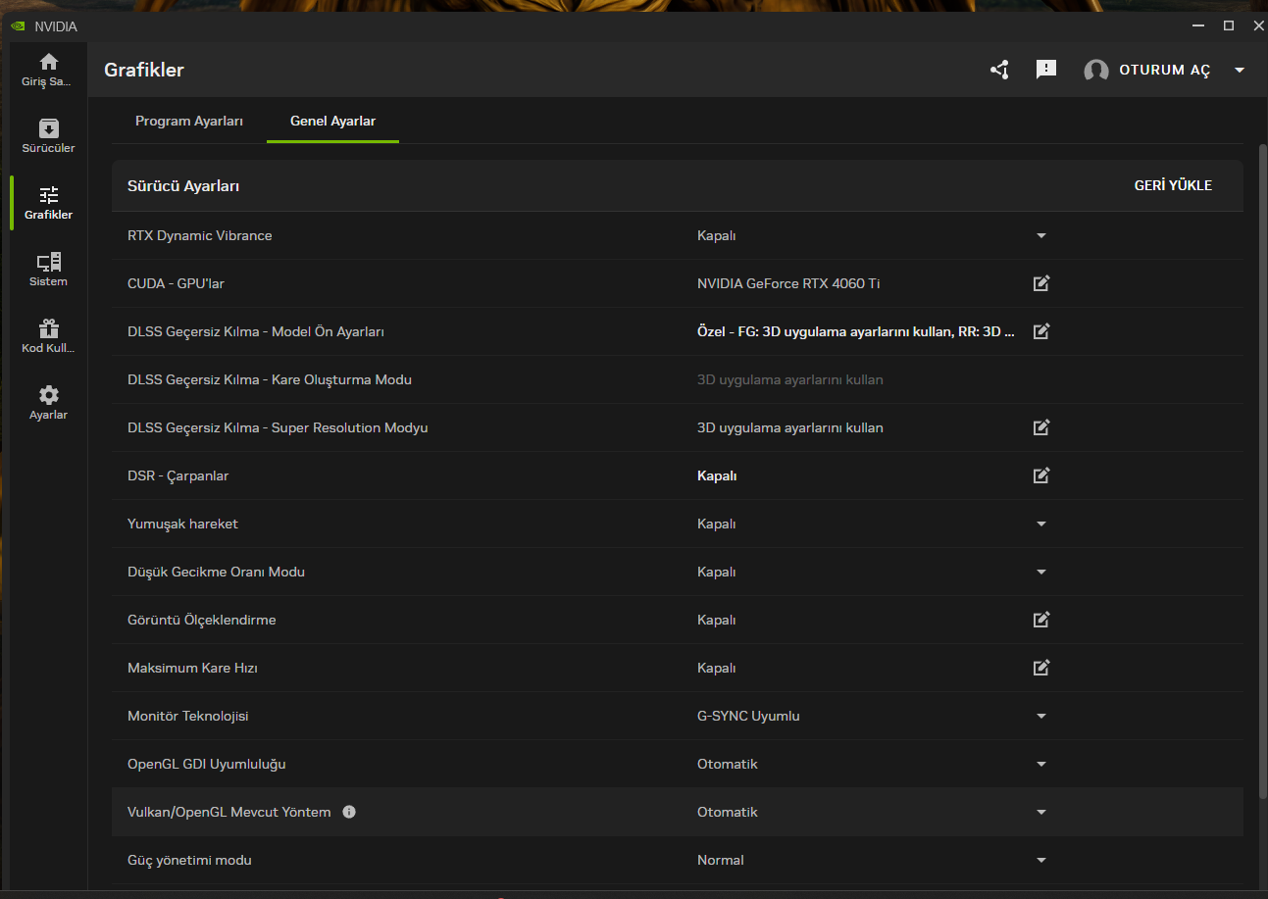Minimize the NVIDIA window
1268x899 pixels.
click(x=1197, y=25)
